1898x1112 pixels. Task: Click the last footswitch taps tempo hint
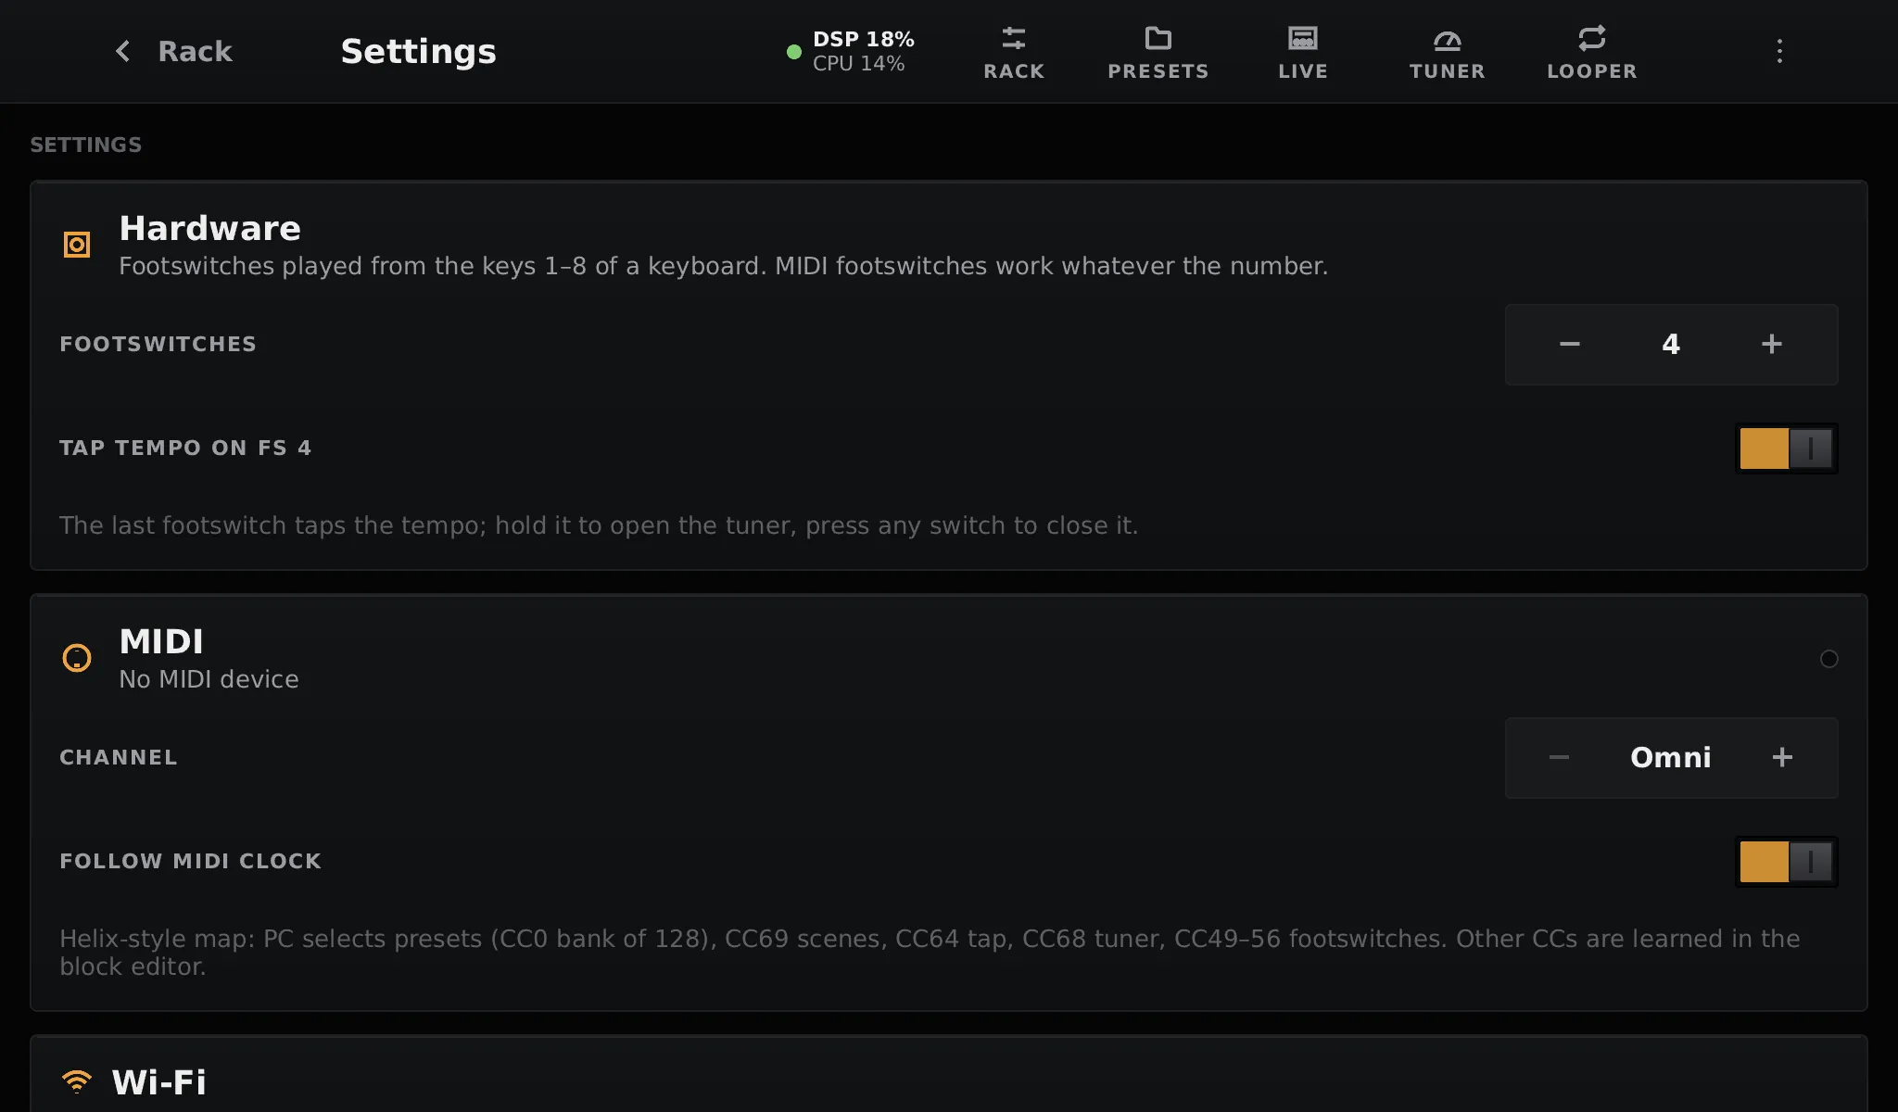[x=599, y=525]
